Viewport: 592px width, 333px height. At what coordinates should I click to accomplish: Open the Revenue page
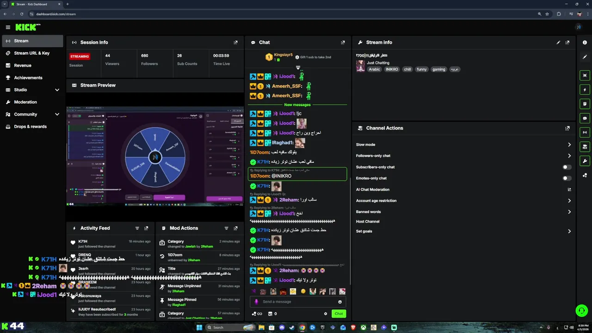(x=32, y=65)
